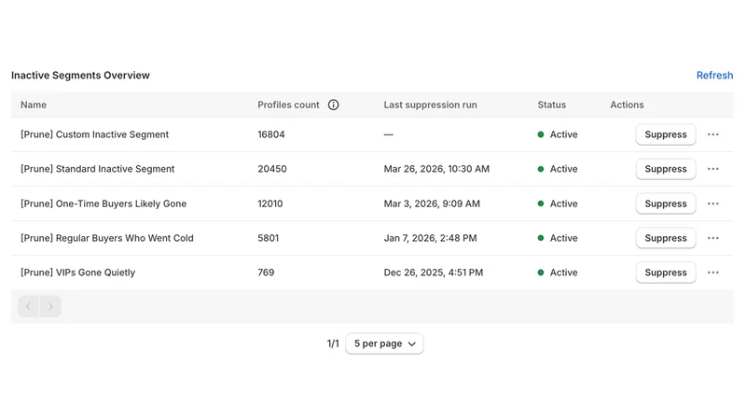Screen dimensions: 746x420
Task: Select the profiles count 20450
Action: pos(272,169)
